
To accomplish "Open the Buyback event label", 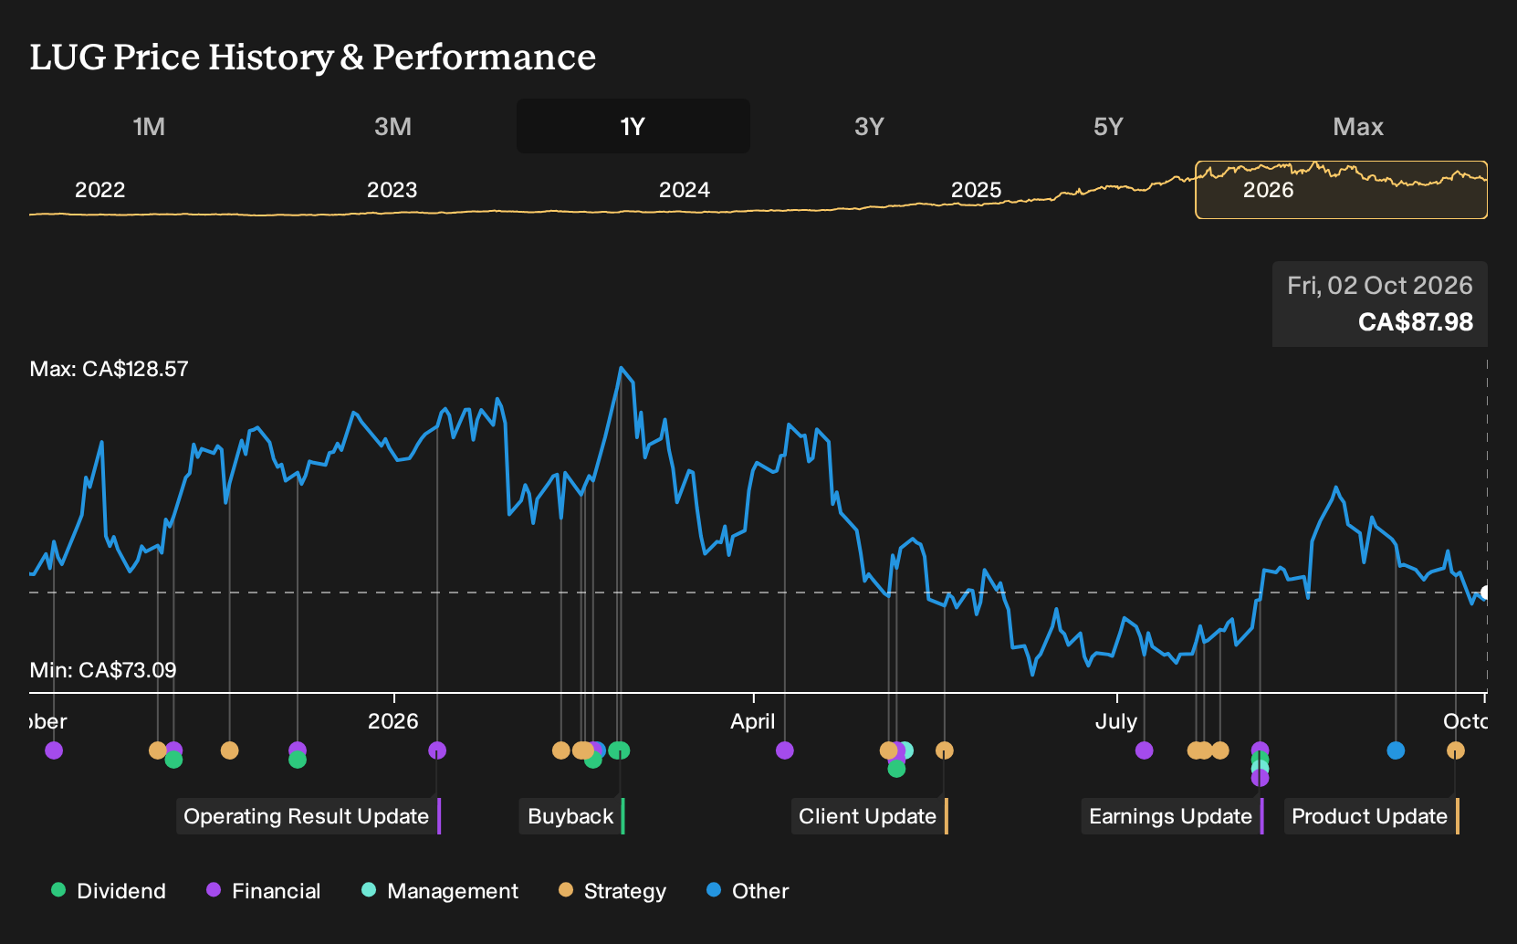I will (x=572, y=816).
